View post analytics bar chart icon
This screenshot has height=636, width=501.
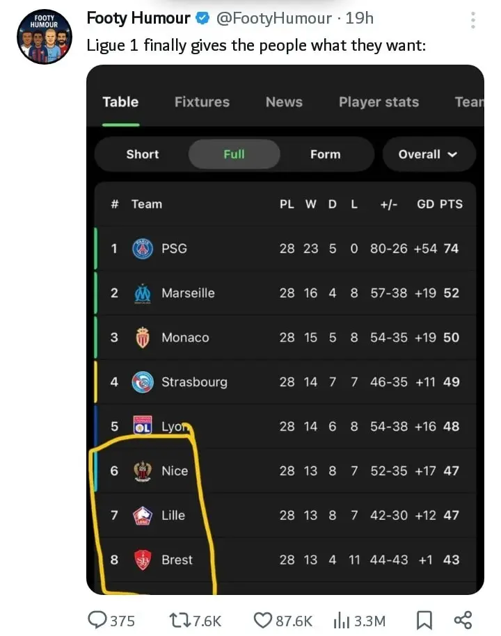pos(342,621)
